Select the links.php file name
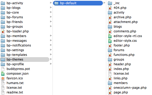Screen dimensions: 152x95 click(120, 78)
